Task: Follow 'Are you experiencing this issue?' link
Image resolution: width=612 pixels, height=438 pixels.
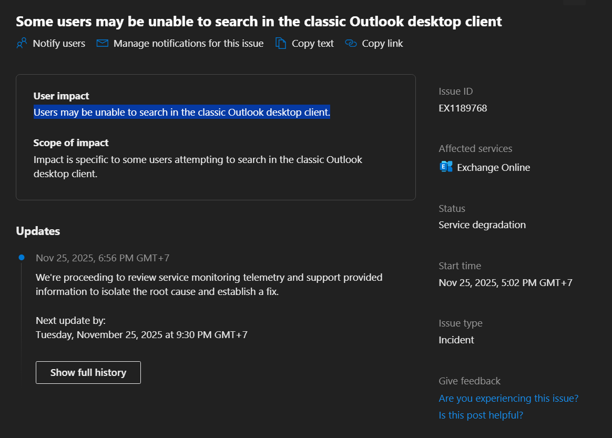Action: 508,398
